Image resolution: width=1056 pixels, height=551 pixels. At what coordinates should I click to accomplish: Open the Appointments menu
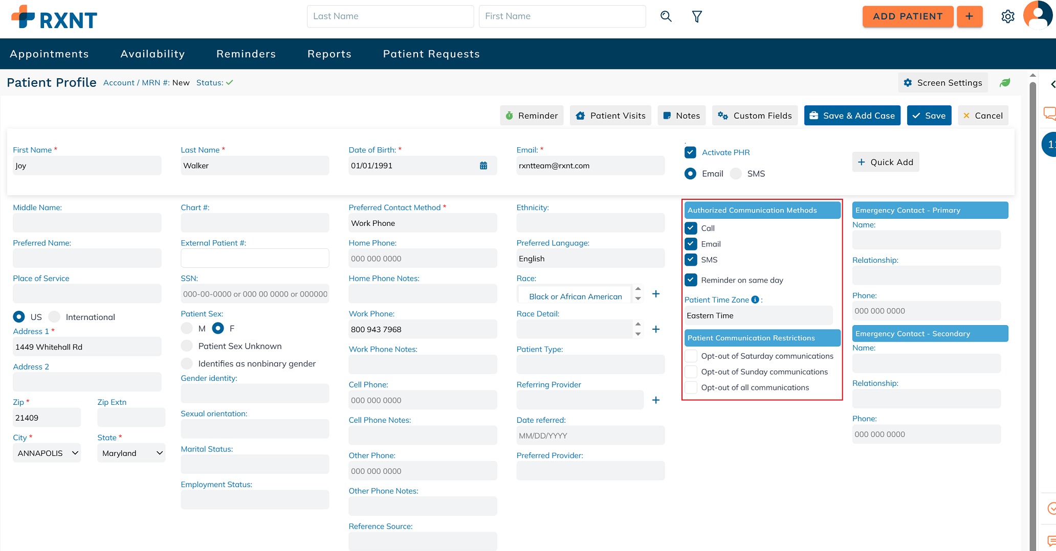49,54
